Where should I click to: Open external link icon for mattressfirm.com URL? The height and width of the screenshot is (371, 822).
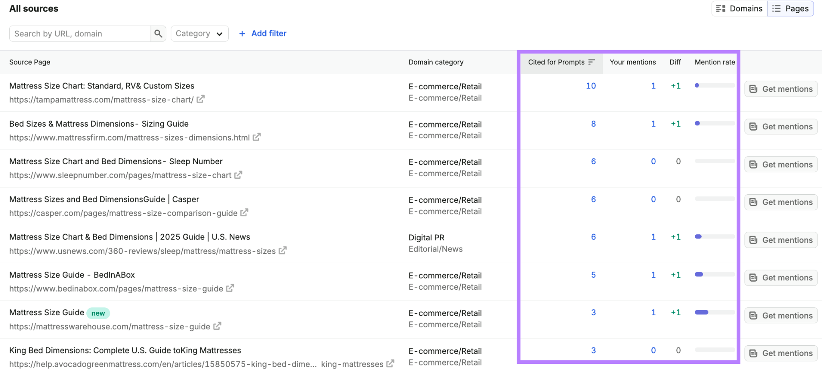coord(257,137)
